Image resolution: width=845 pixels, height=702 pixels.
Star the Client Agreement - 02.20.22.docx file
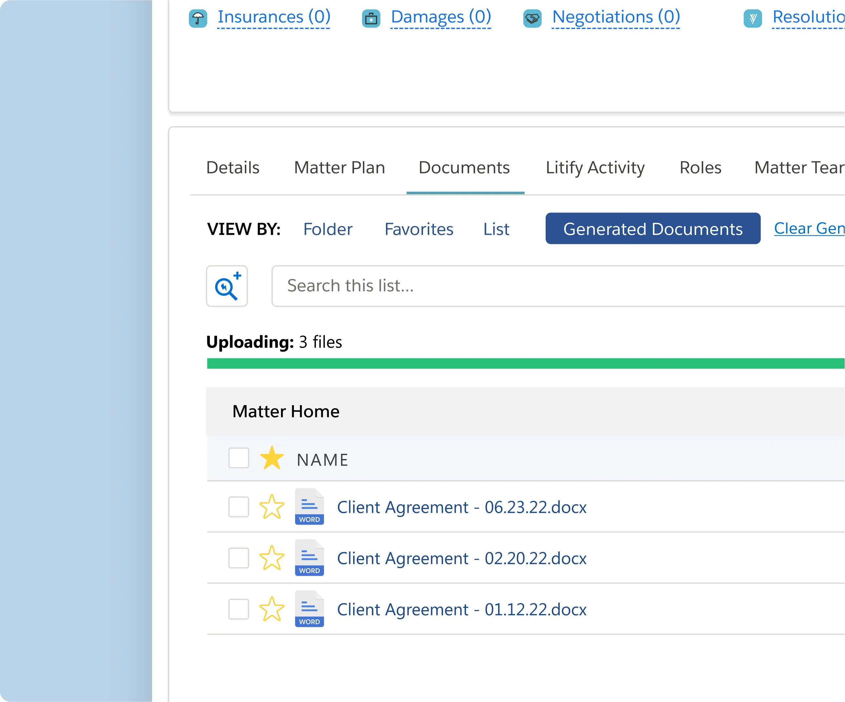(x=272, y=558)
